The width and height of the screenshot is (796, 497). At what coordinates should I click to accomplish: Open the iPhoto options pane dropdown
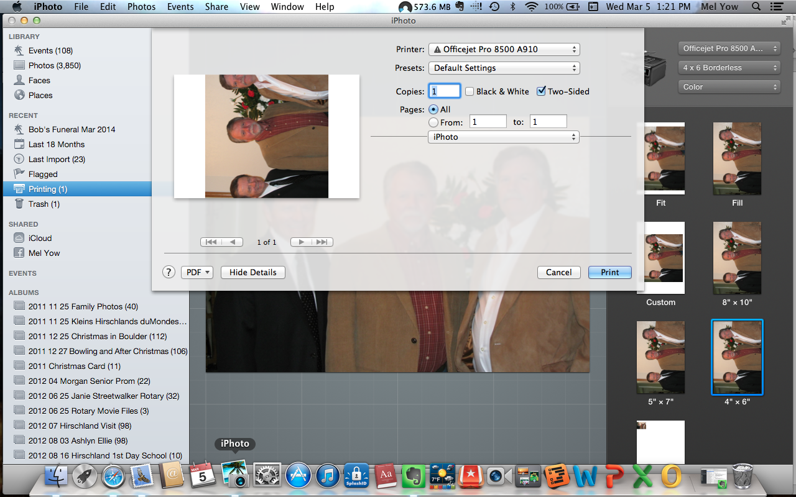pyautogui.click(x=504, y=137)
